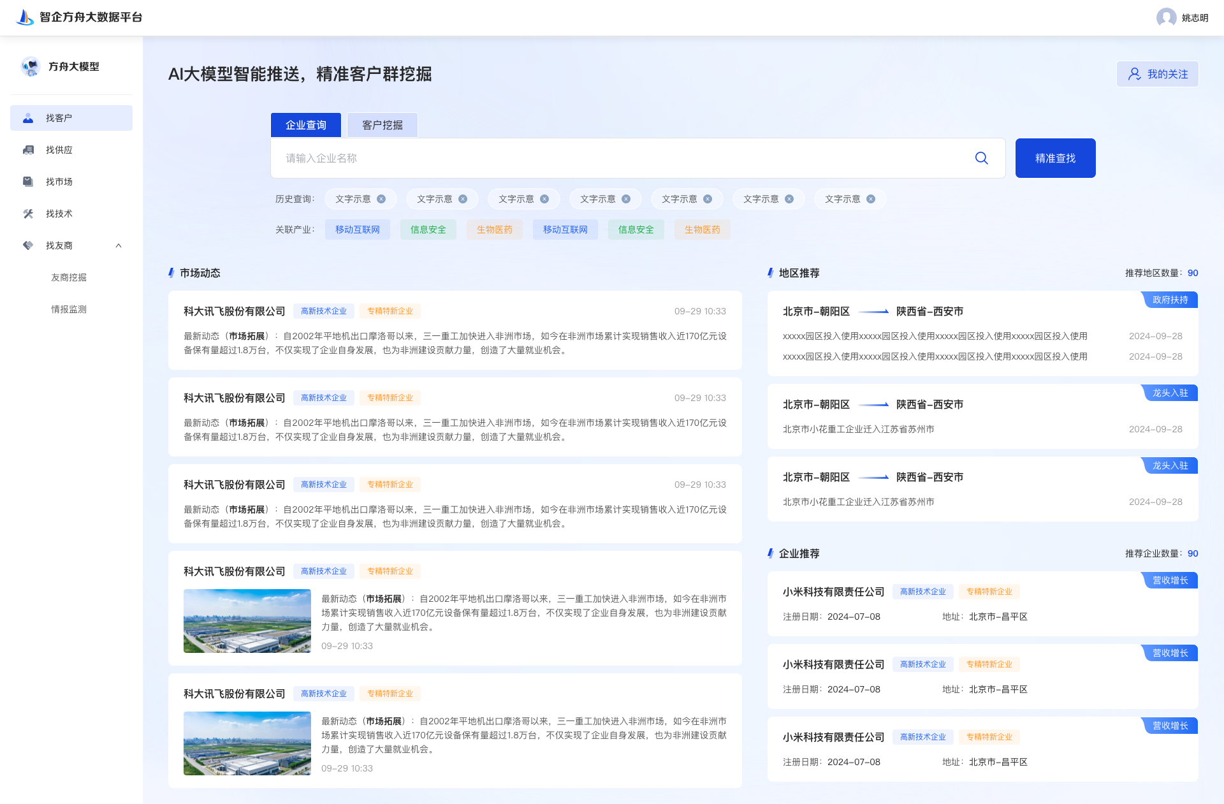1224x804 pixels.
Task: Remove first 文字示意 history tag
Action: (381, 199)
